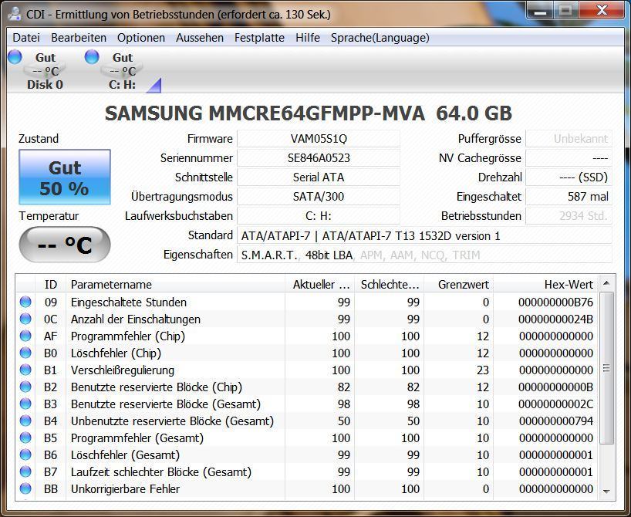Click the Grenzwert column header
This screenshot has width=631, height=517.
459,284
